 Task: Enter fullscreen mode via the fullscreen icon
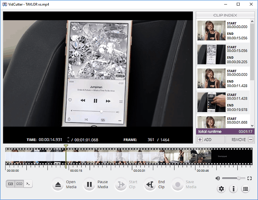coord(249,178)
